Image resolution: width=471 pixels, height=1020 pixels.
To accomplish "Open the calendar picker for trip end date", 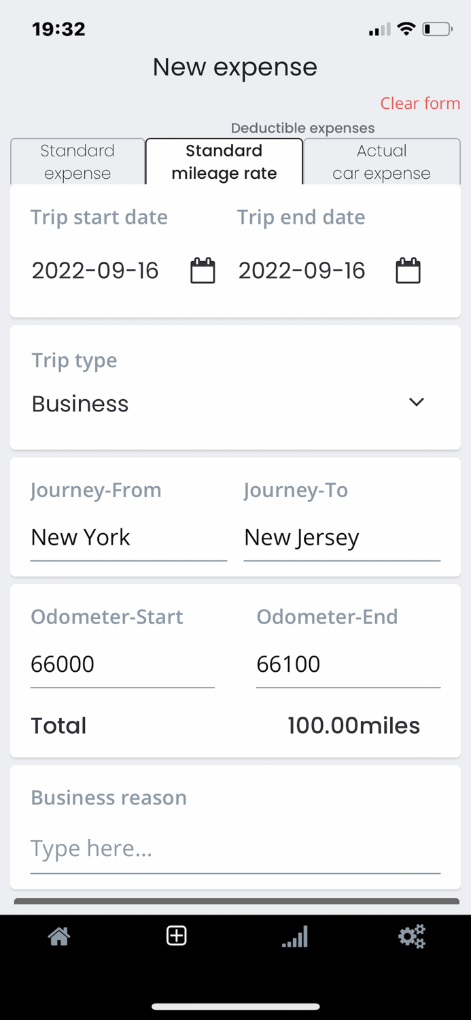I will tap(408, 270).
